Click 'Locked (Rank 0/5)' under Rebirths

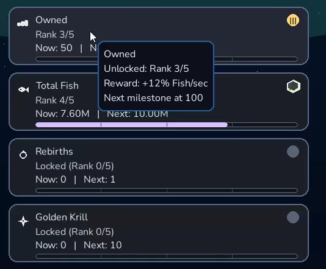(x=74, y=166)
